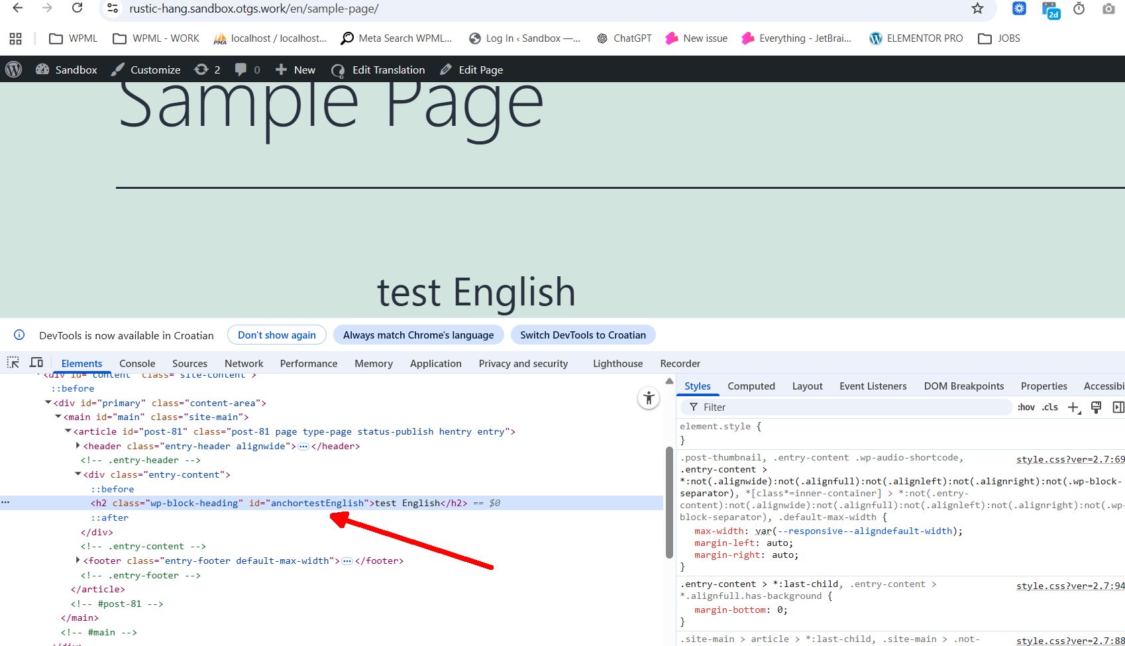Click the inspect element picker icon
This screenshot has width=1125, height=646.
[x=13, y=362]
